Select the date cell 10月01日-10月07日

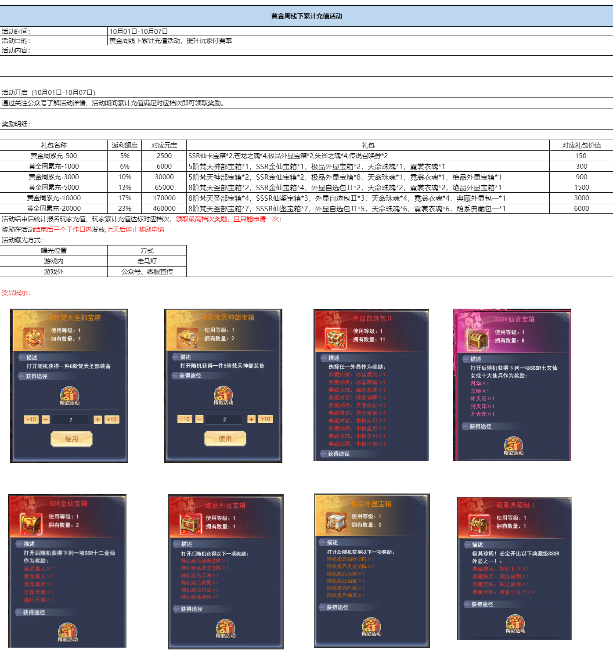click(x=360, y=31)
